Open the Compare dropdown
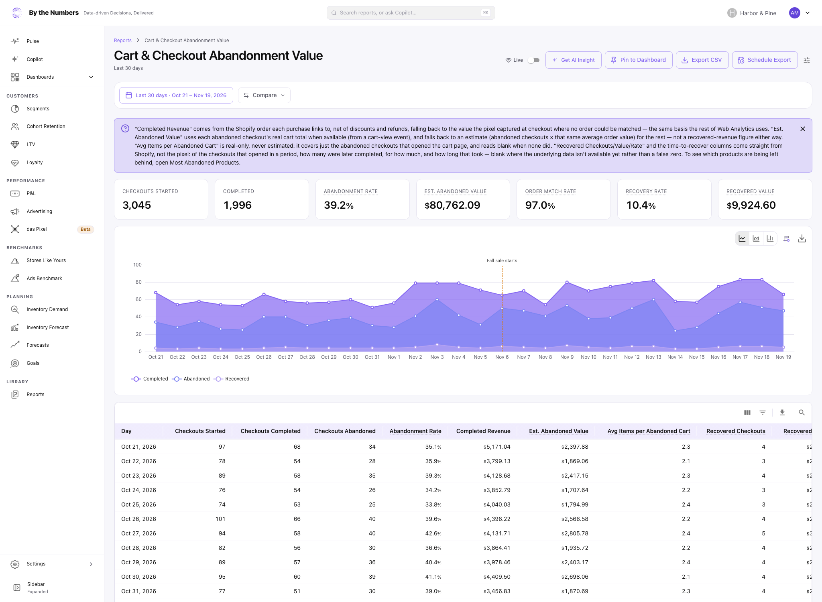 tap(264, 96)
